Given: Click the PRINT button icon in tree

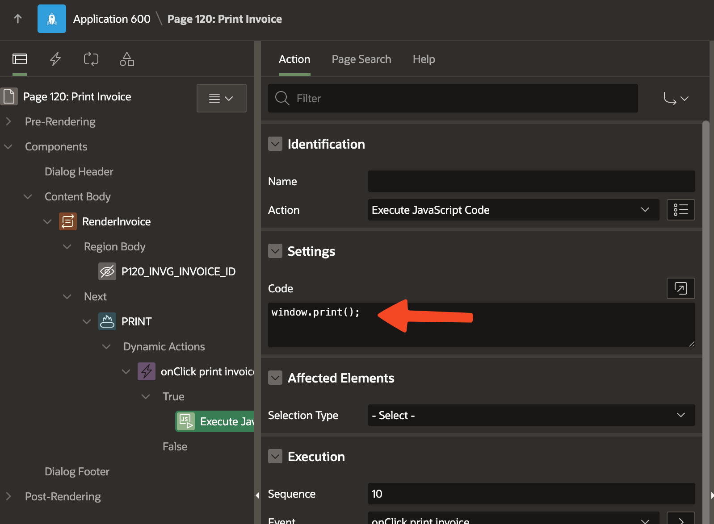Looking at the screenshot, I should [107, 321].
